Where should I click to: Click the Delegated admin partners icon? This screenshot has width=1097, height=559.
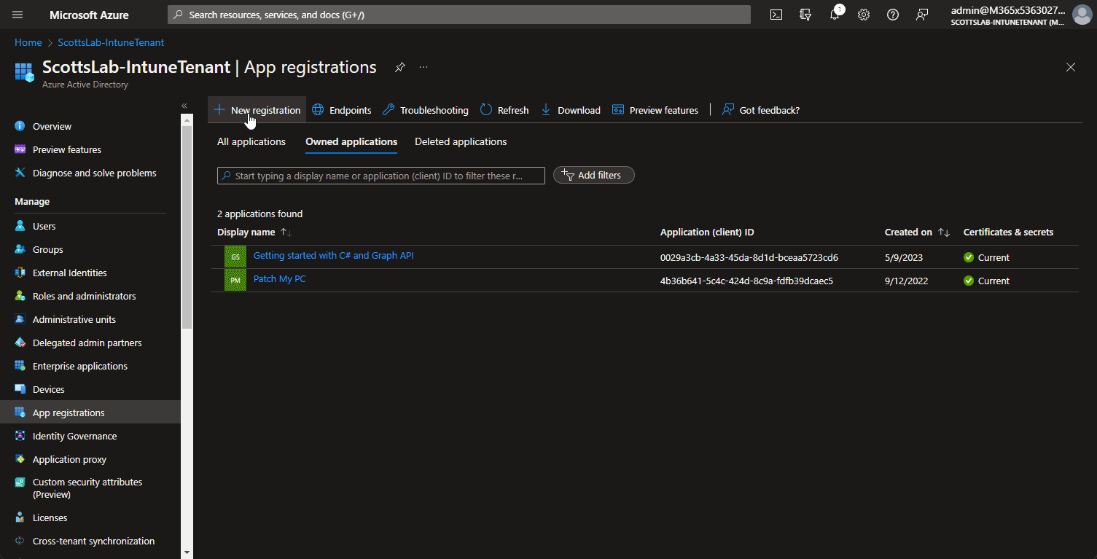tap(20, 343)
